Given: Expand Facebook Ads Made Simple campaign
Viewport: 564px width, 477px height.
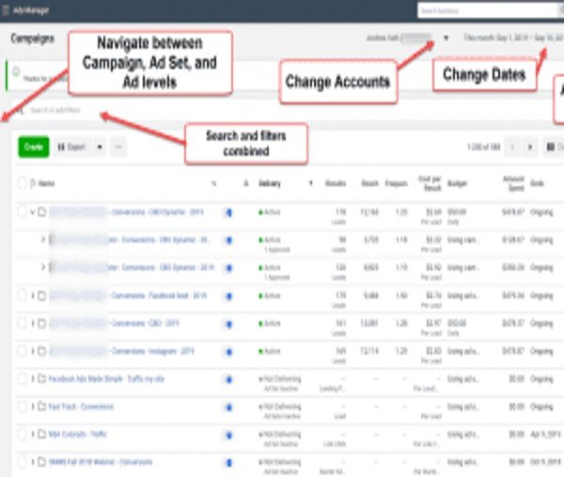Looking at the screenshot, I should (33, 378).
